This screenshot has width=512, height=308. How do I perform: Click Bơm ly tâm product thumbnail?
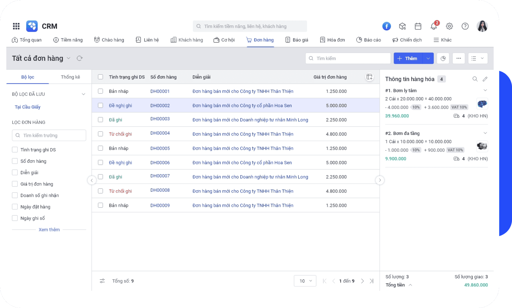pyautogui.click(x=482, y=104)
